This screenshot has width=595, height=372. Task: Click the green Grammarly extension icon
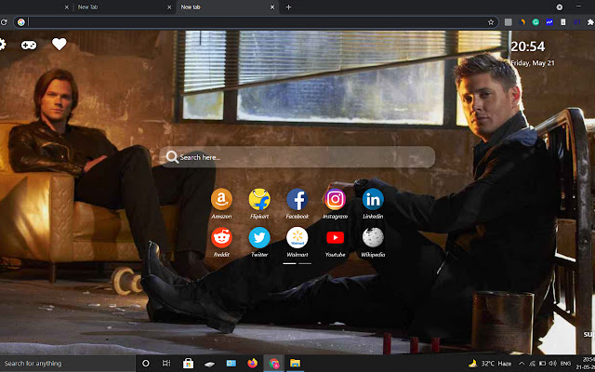[535, 22]
